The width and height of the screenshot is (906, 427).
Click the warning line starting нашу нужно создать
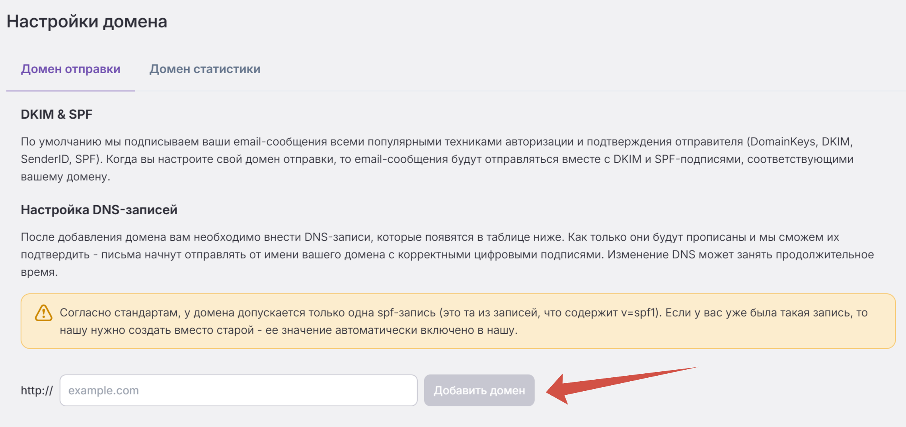[288, 330]
